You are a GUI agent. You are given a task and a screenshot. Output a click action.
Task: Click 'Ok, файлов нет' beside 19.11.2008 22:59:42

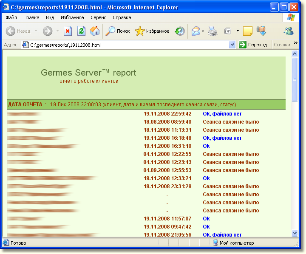click(222, 114)
